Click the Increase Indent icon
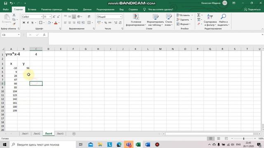 [x=83, y=23]
